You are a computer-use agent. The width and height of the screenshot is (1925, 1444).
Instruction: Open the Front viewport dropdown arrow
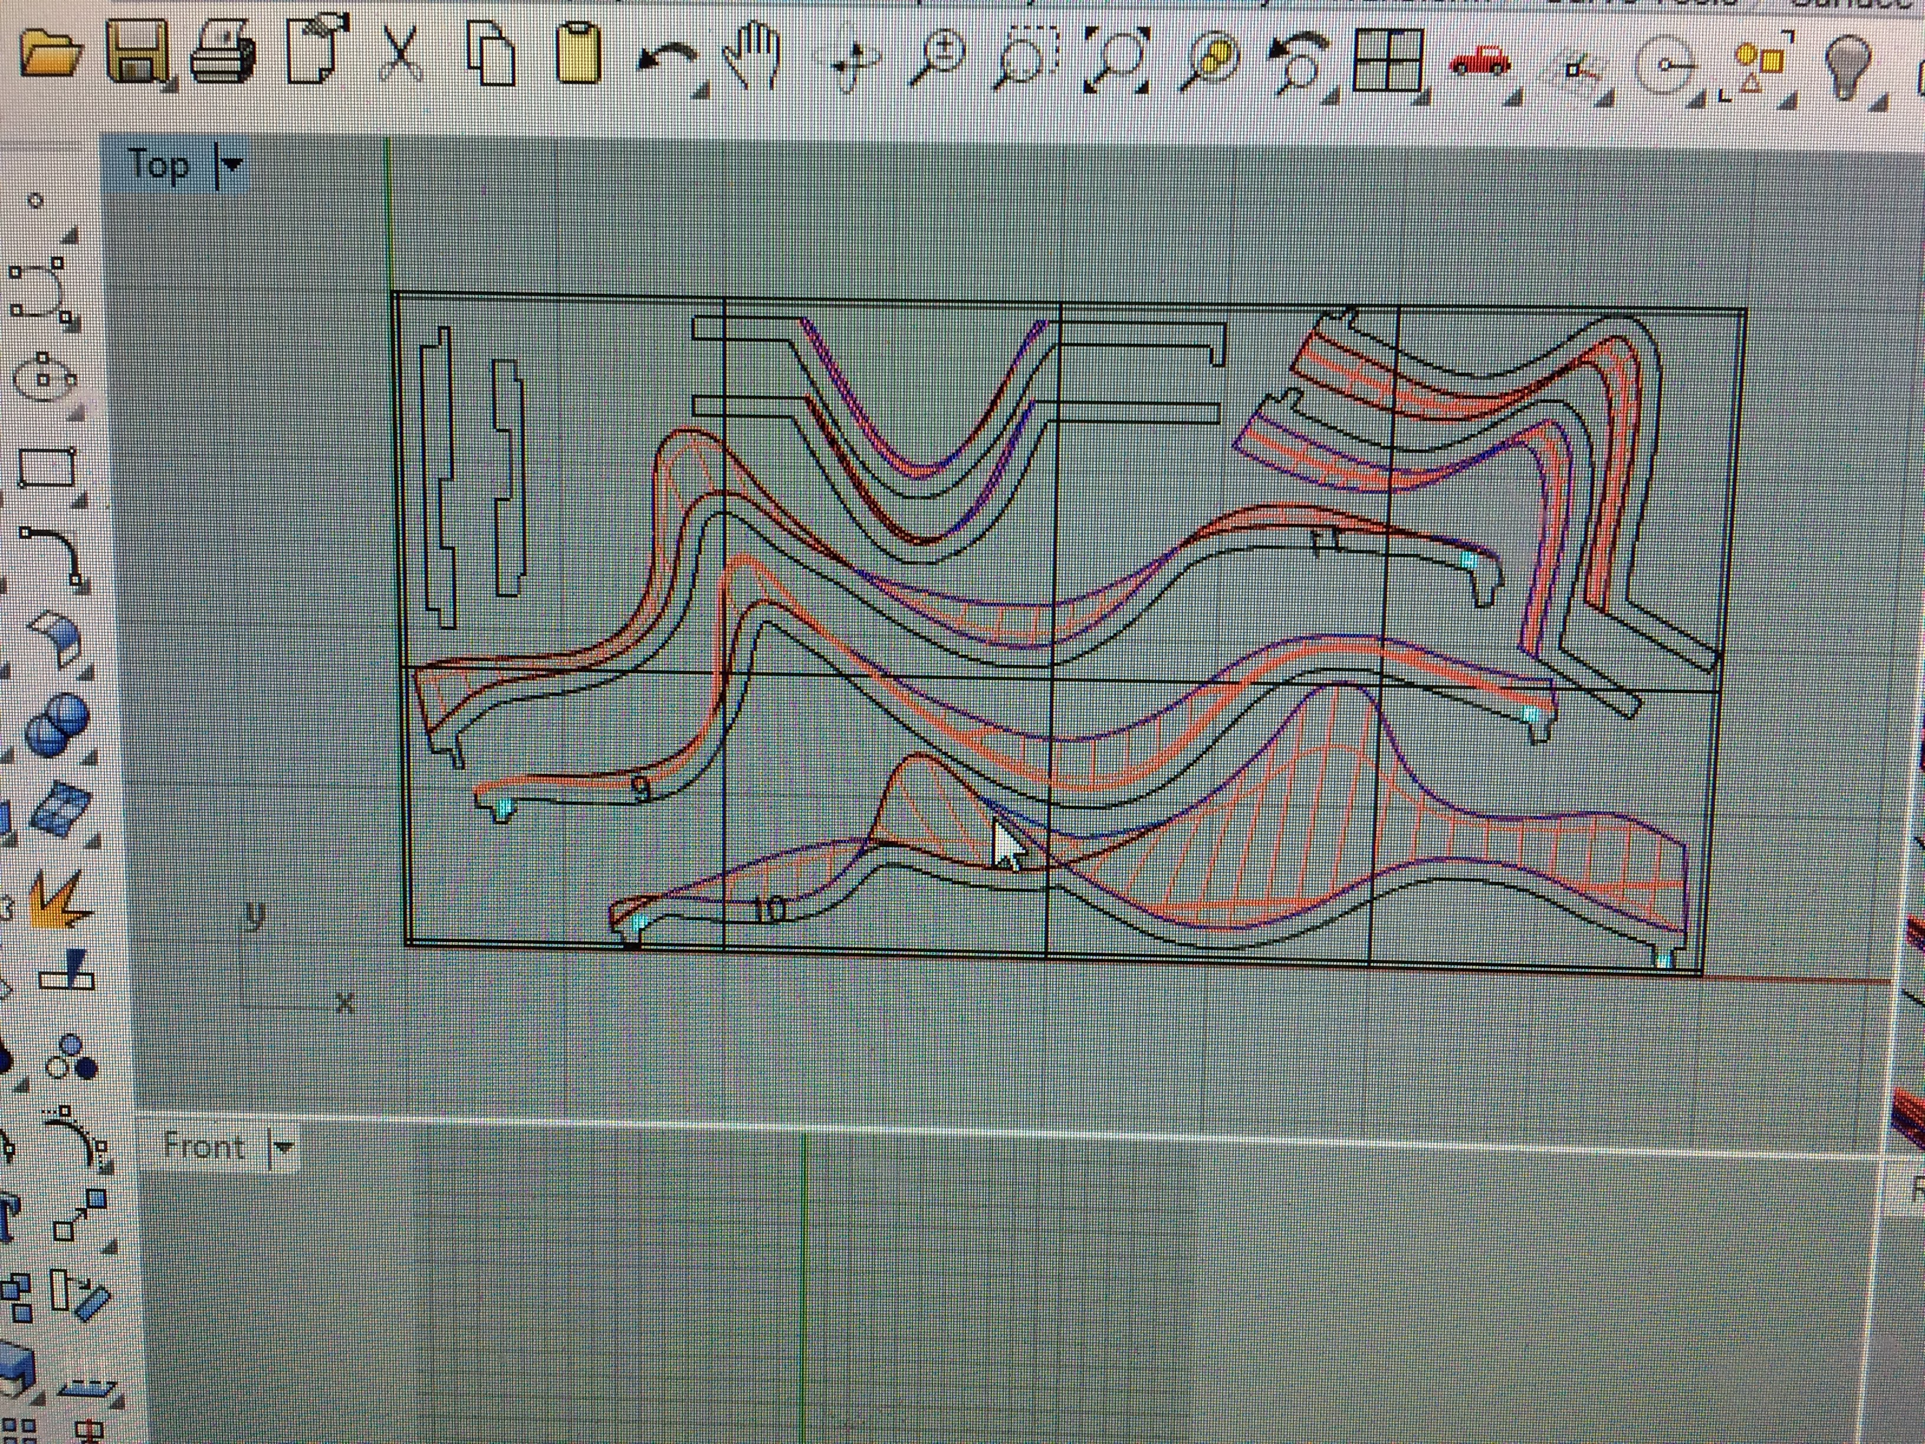click(283, 1146)
